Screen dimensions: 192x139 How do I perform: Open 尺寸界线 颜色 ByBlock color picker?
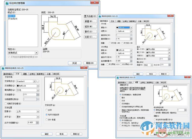(x=124, y=50)
